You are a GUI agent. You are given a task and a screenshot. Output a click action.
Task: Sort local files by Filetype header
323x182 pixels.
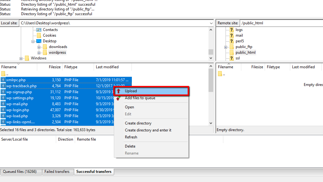[78, 67]
